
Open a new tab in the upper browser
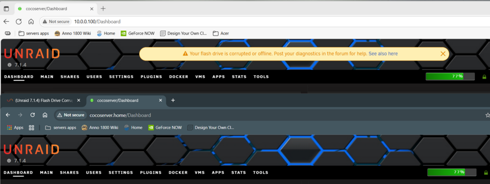tap(103, 9)
